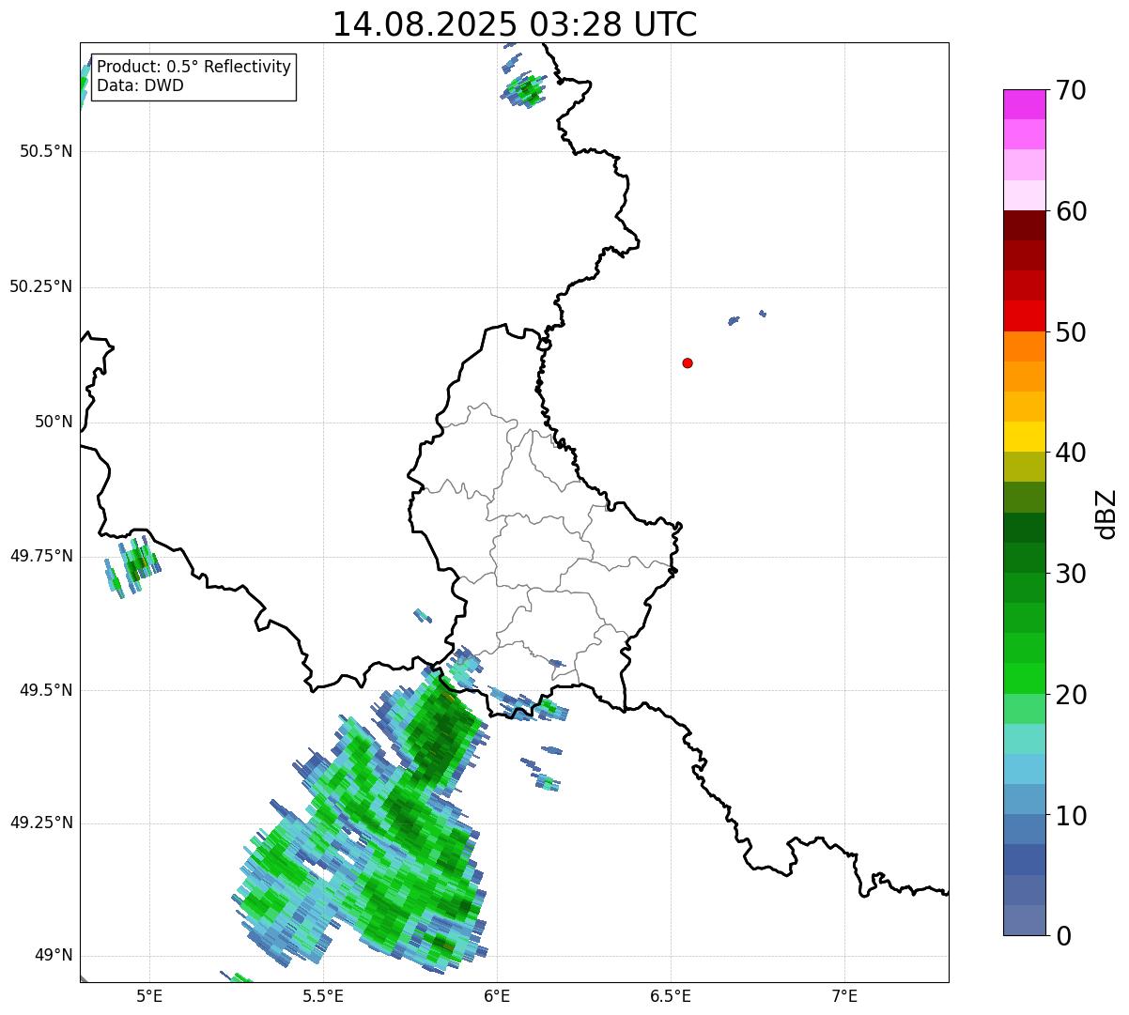Viewport: 1129px width, 1015px height.
Task: Click latitude label '49.75°N'
Action: [40, 556]
